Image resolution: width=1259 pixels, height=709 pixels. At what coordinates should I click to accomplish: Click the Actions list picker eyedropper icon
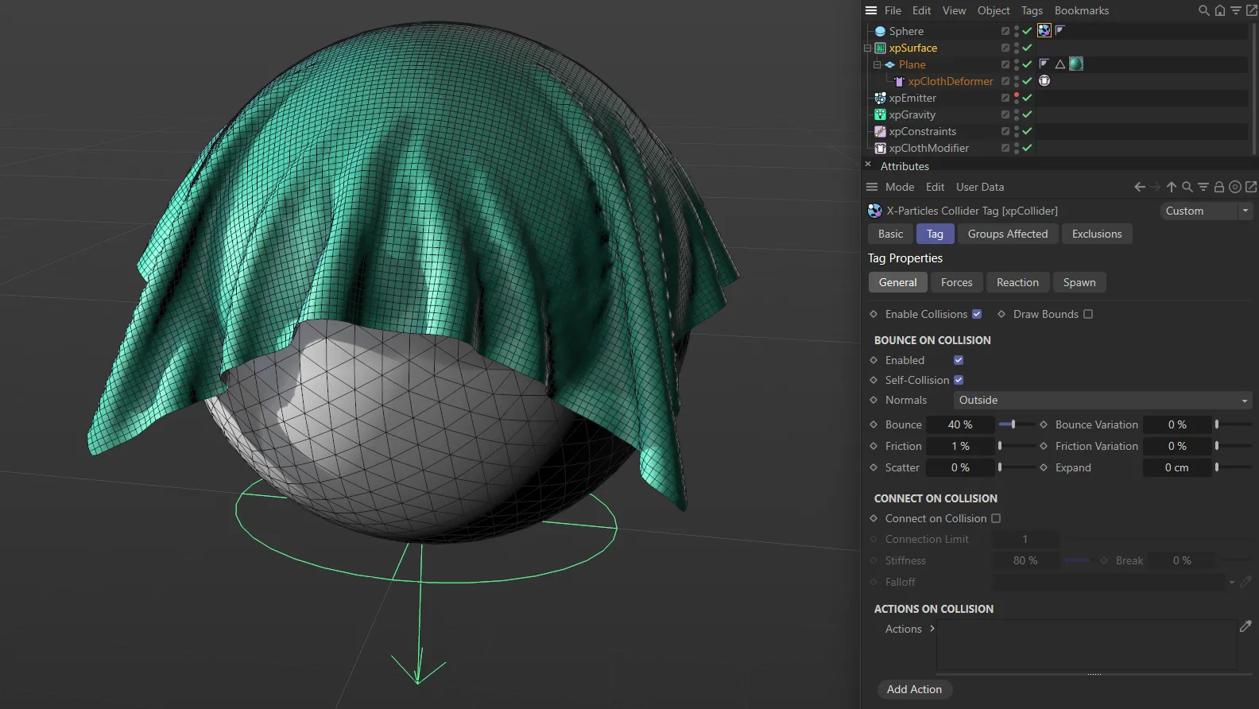tap(1245, 626)
